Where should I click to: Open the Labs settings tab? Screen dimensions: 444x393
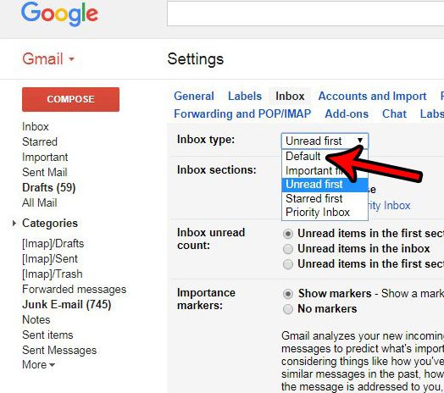pyautogui.click(x=432, y=113)
